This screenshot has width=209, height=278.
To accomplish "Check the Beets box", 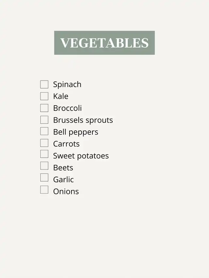I will point(44,166).
